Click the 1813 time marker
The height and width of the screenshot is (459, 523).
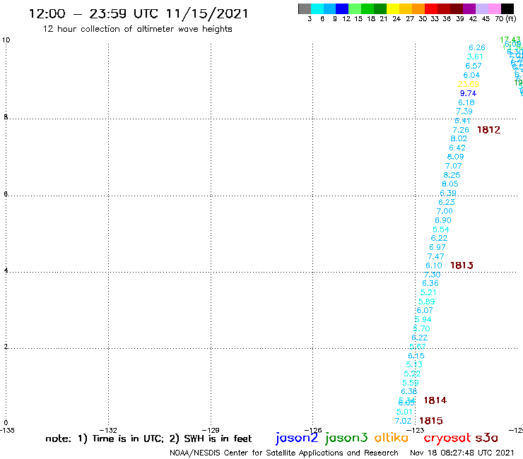click(x=462, y=266)
